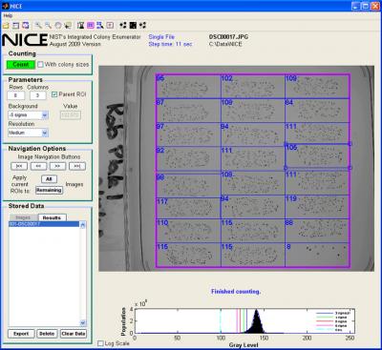
Task: Click the Export button
Action: [21, 334]
